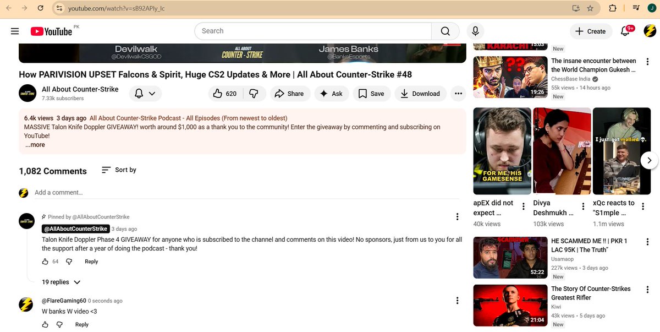This screenshot has height=332, width=660.
Task: Reload the current page
Action: tap(41, 8)
